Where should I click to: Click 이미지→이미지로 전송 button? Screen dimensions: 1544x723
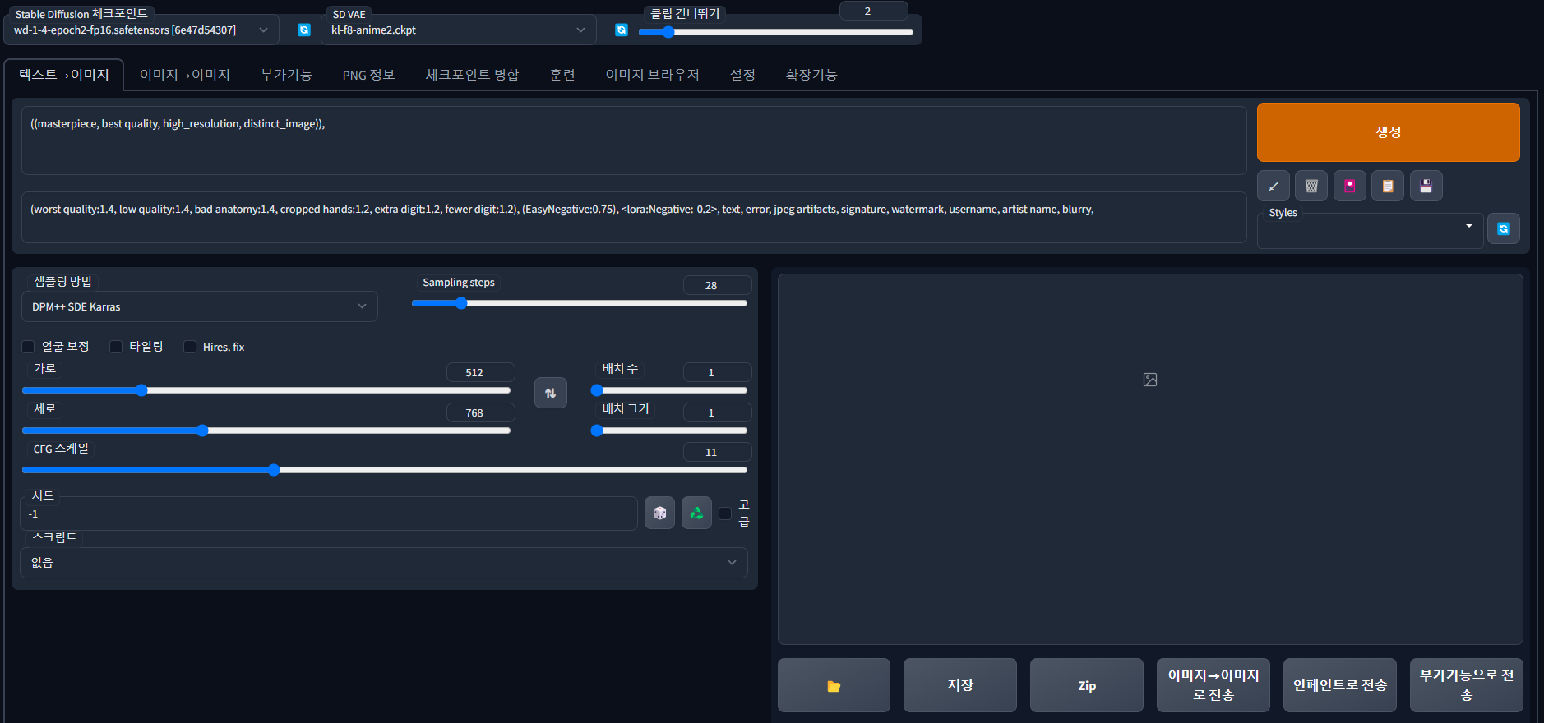point(1213,685)
